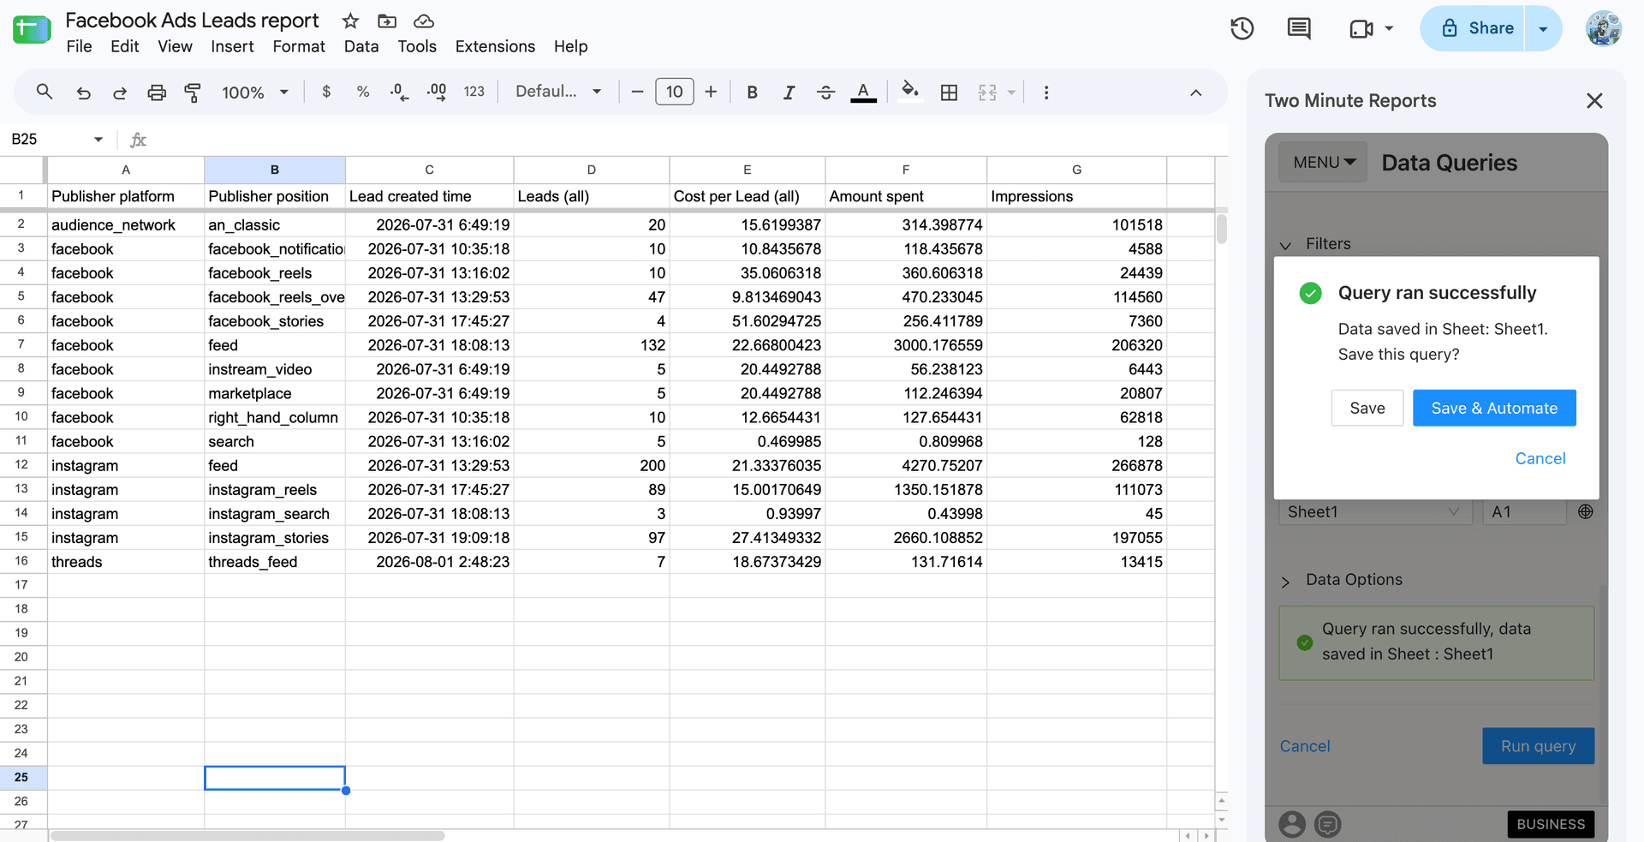Click the A1 cell reference field

click(1524, 511)
